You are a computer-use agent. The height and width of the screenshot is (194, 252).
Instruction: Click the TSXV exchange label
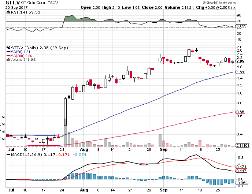[x=53, y=3]
